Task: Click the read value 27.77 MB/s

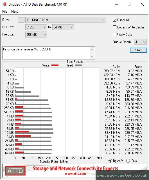Action: coord(134,83)
